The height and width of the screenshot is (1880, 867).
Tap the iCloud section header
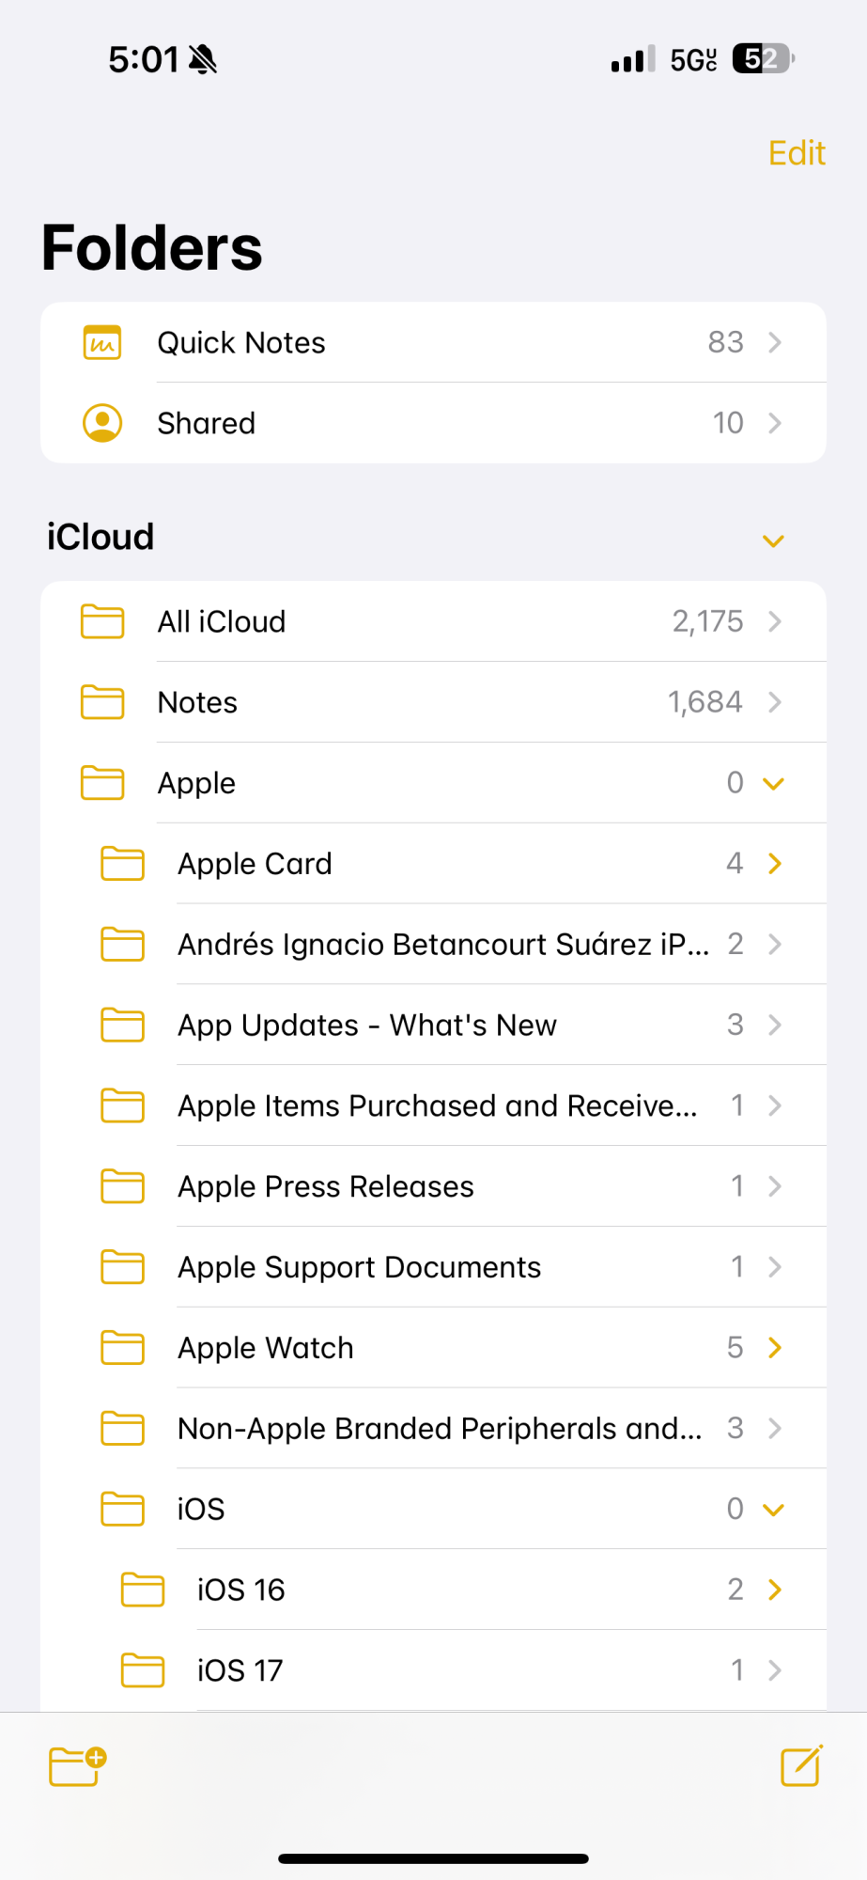(101, 537)
